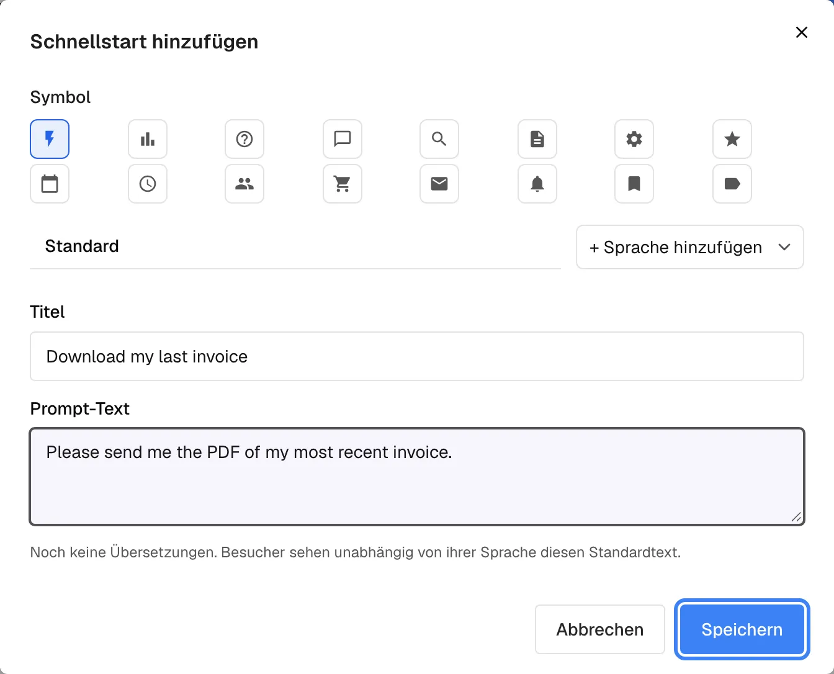This screenshot has width=834, height=674.
Task: Close the Schnellstart hinzufügen dialog
Action: 802,32
